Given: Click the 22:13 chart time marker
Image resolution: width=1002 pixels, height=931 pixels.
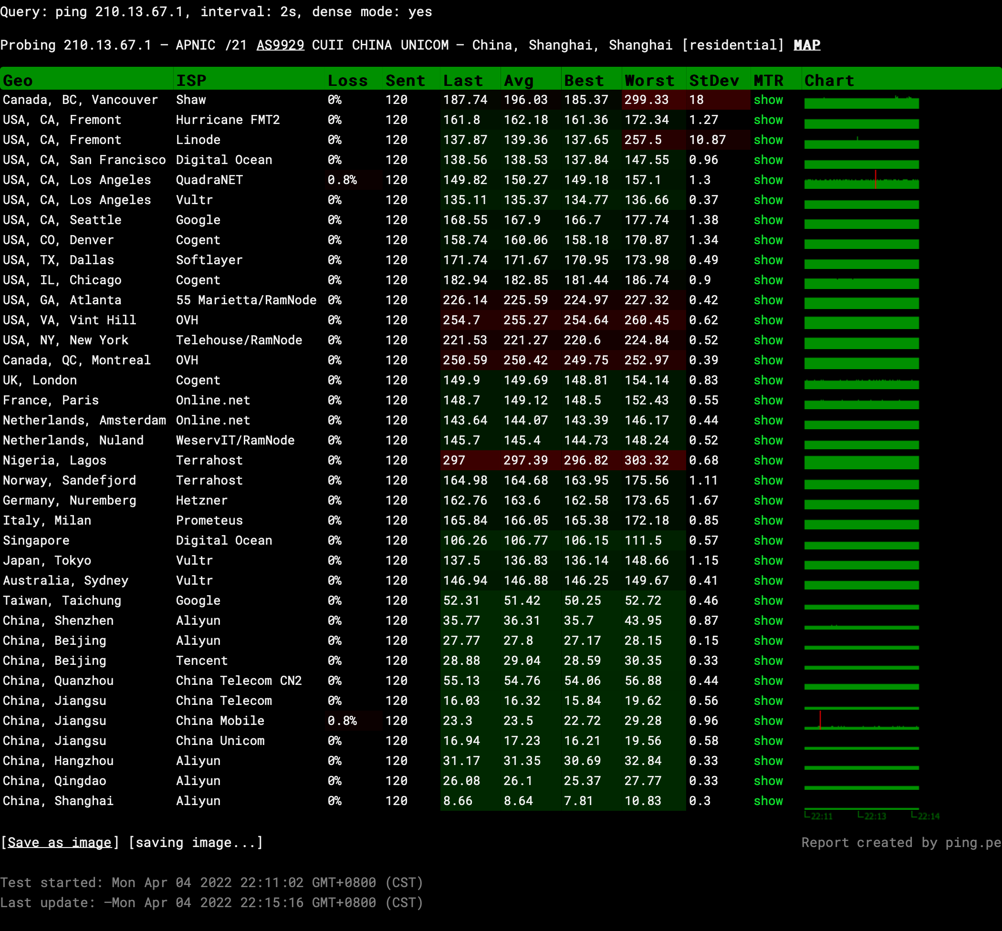Looking at the screenshot, I should [x=874, y=816].
